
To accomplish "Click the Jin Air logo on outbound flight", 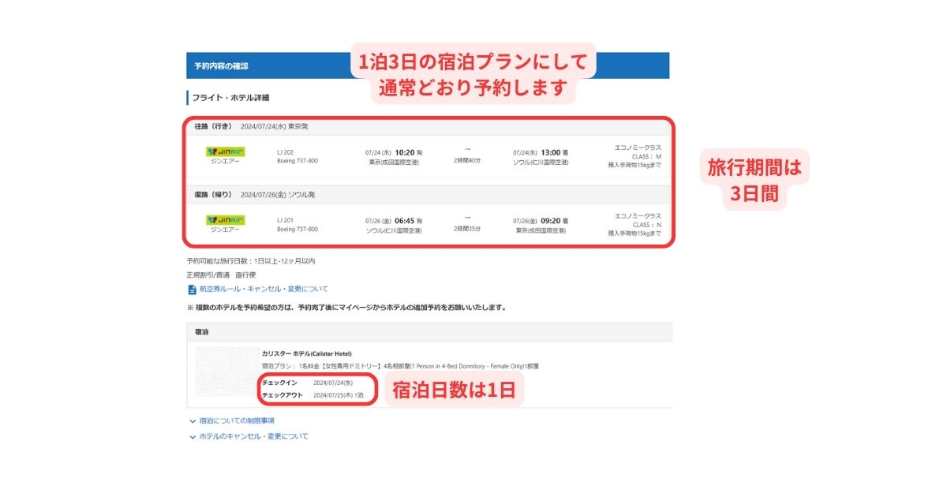I will tap(225, 151).
